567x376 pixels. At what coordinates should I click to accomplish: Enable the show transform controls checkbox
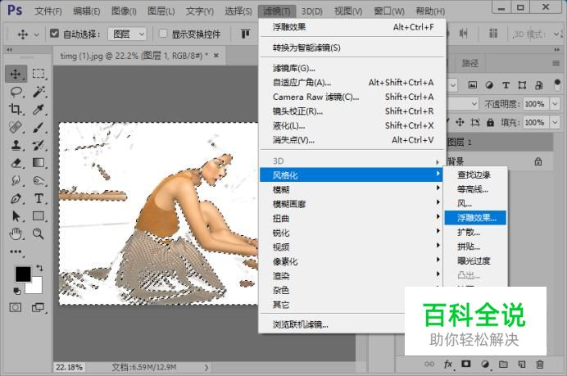pyautogui.click(x=163, y=34)
